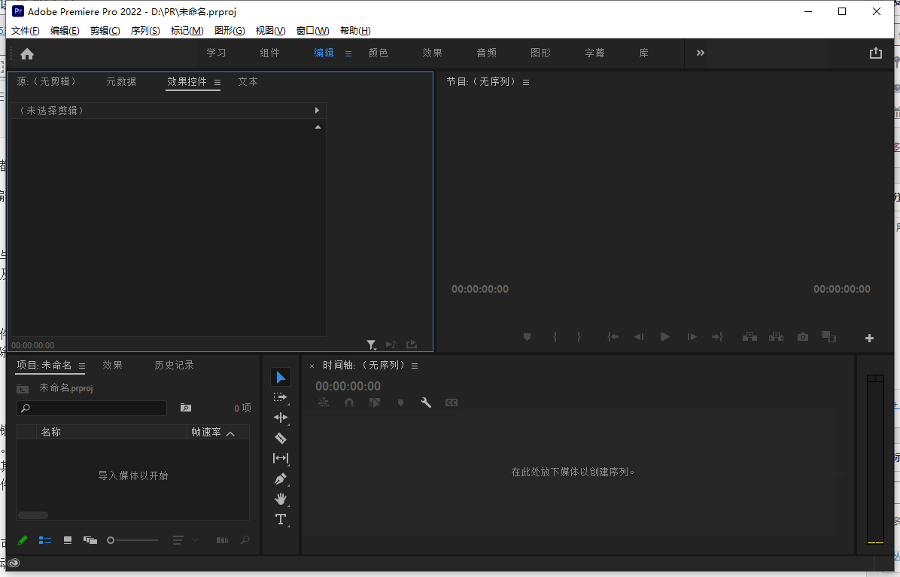Click 名称 column header
Image resolution: width=900 pixels, height=577 pixels.
(x=51, y=432)
